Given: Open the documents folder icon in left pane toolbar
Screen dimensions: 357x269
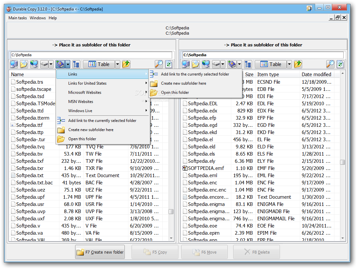Looking at the screenshot, I should [x=24, y=64].
